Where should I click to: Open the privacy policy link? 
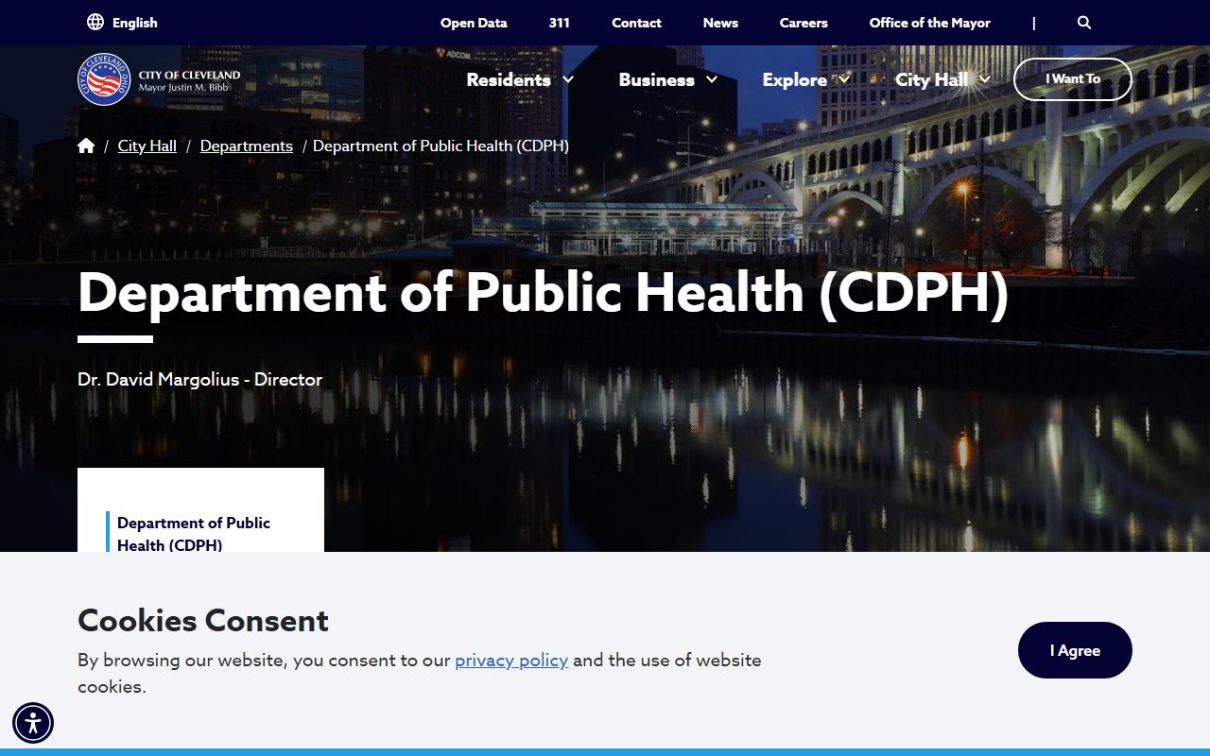[x=511, y=660]
